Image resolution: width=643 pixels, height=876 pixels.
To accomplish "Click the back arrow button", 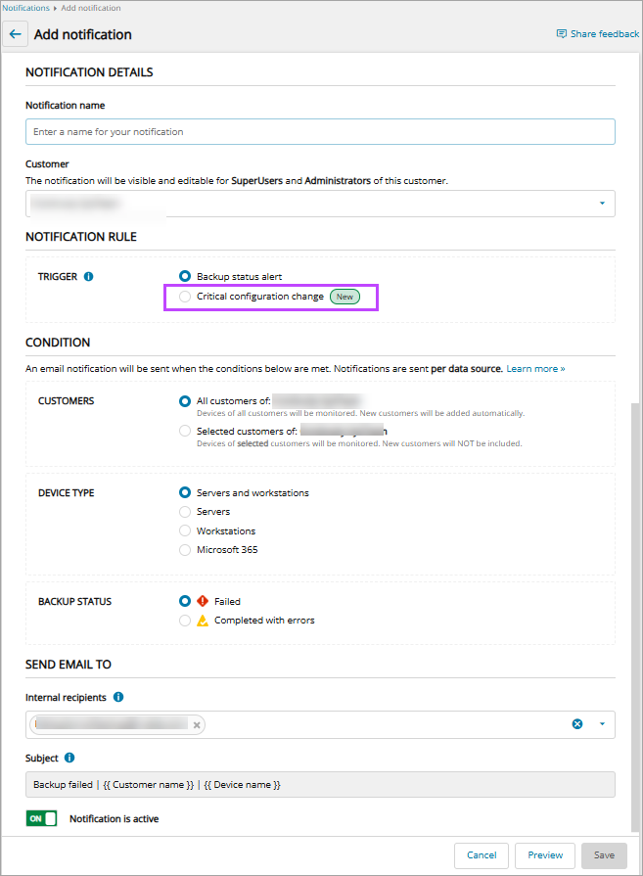I will (x=15, y=34).
